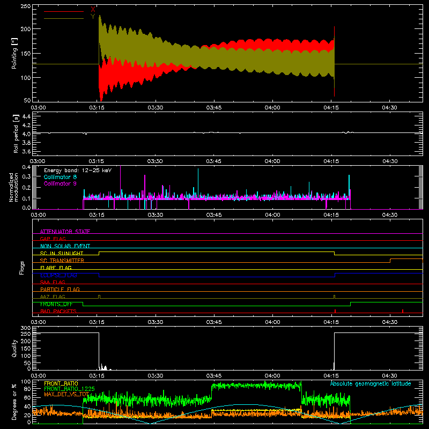The width and height of the screenshot is (429, 429).
Task: Select the magenta Collimator 9 legend entry
Action: point(60,183)
